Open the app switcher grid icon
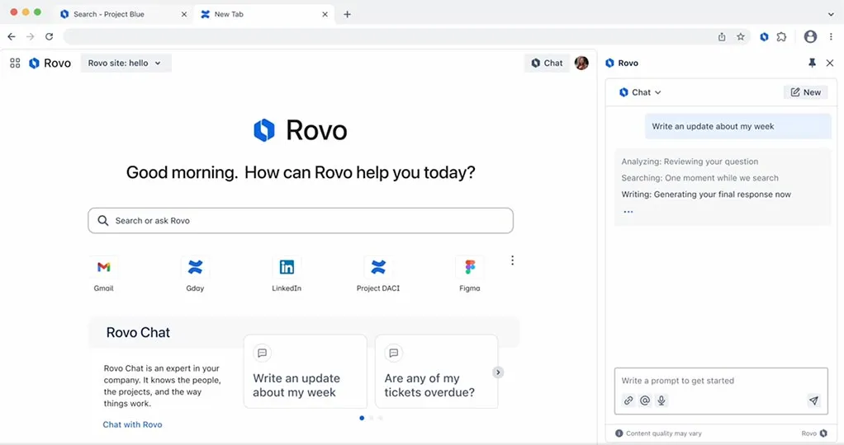This screenshot has height=445, width=844. click(15, 63)
